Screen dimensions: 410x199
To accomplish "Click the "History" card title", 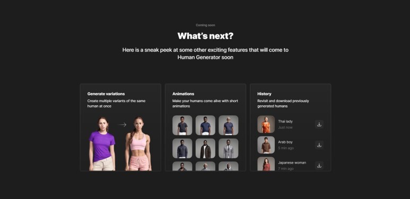I will coord(264,94).
